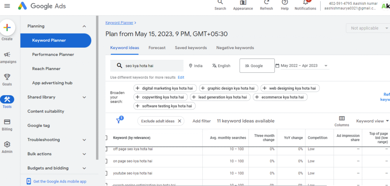Open the Appearance settings
Image resolution: width=390 pixels, height=186 pixels.
tap(243, 5)
